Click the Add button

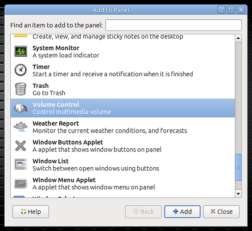tap(182, 212)
